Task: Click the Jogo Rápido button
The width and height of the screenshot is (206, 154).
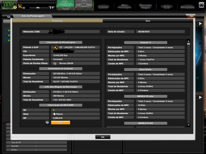Action: pos(66,4)
